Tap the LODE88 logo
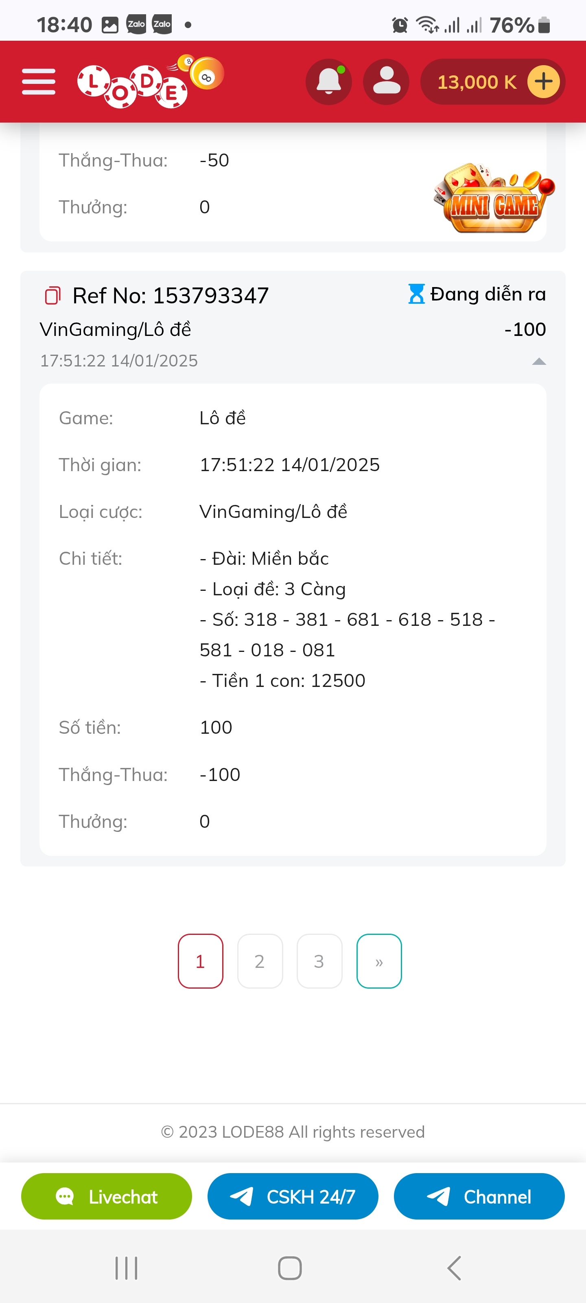586x1303 pixels. (x=151, y=81)
